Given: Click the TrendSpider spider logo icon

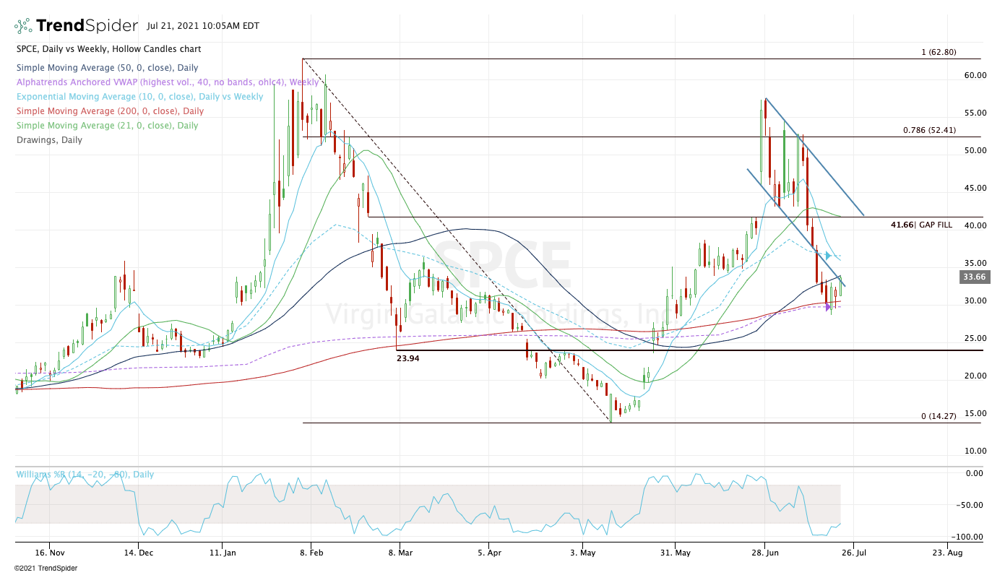Looking at the screenshot, I should tap(23, 26).
